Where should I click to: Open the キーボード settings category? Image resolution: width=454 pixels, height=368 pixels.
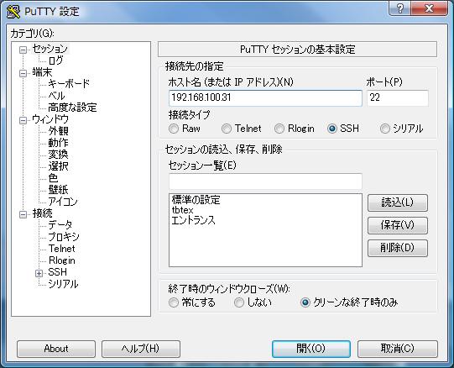point(69,84)
